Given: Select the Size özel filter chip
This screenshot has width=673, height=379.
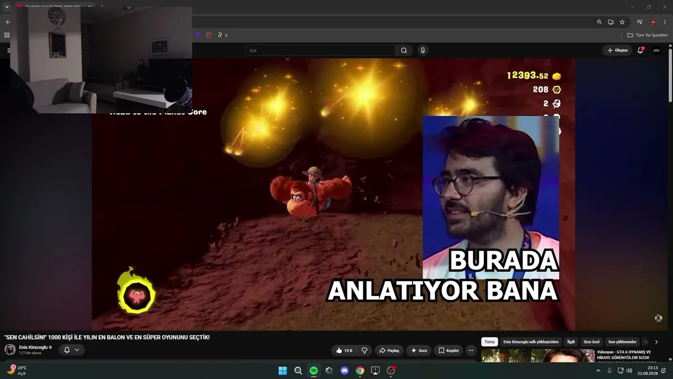Looking at the screenshot, I should tap(592, 342).
